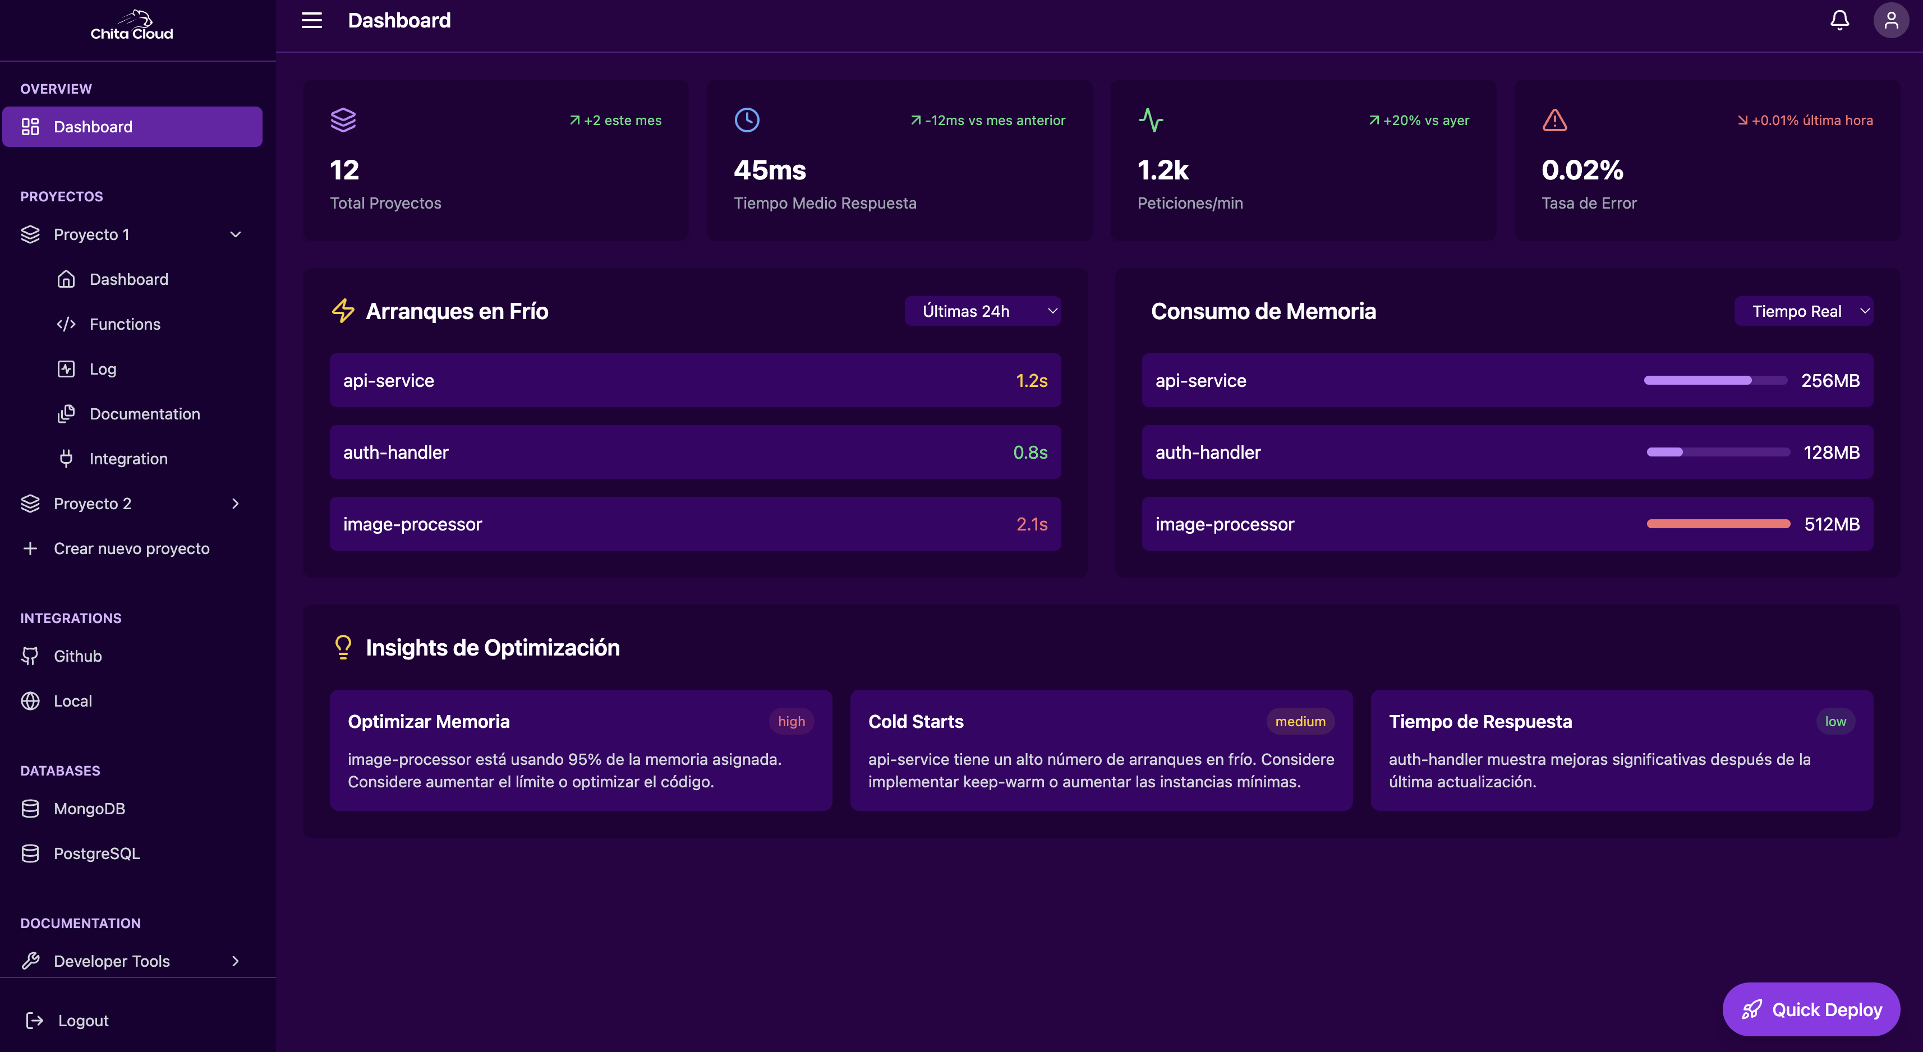Select the Github integration icon
This screenshot has height=1052, width=1923.
point(30,656)
